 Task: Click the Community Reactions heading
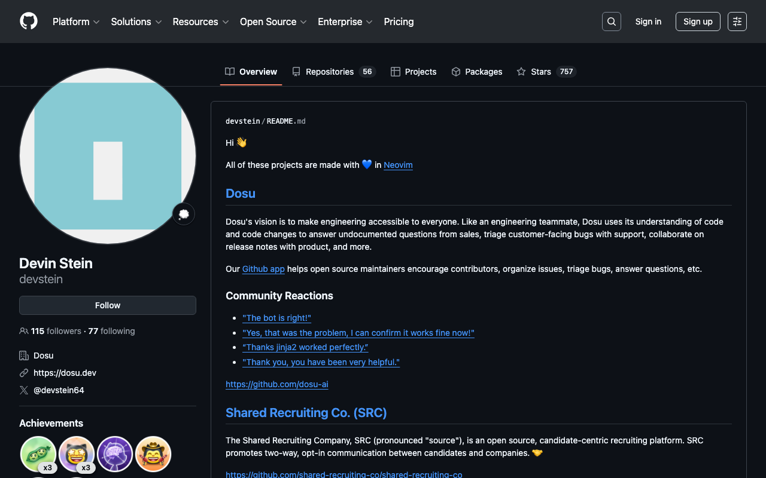pyautogui.click(x=279, y=296)
